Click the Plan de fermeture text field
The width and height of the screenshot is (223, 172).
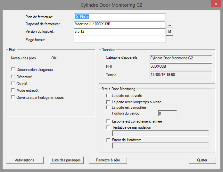click(x=120, y=17)
